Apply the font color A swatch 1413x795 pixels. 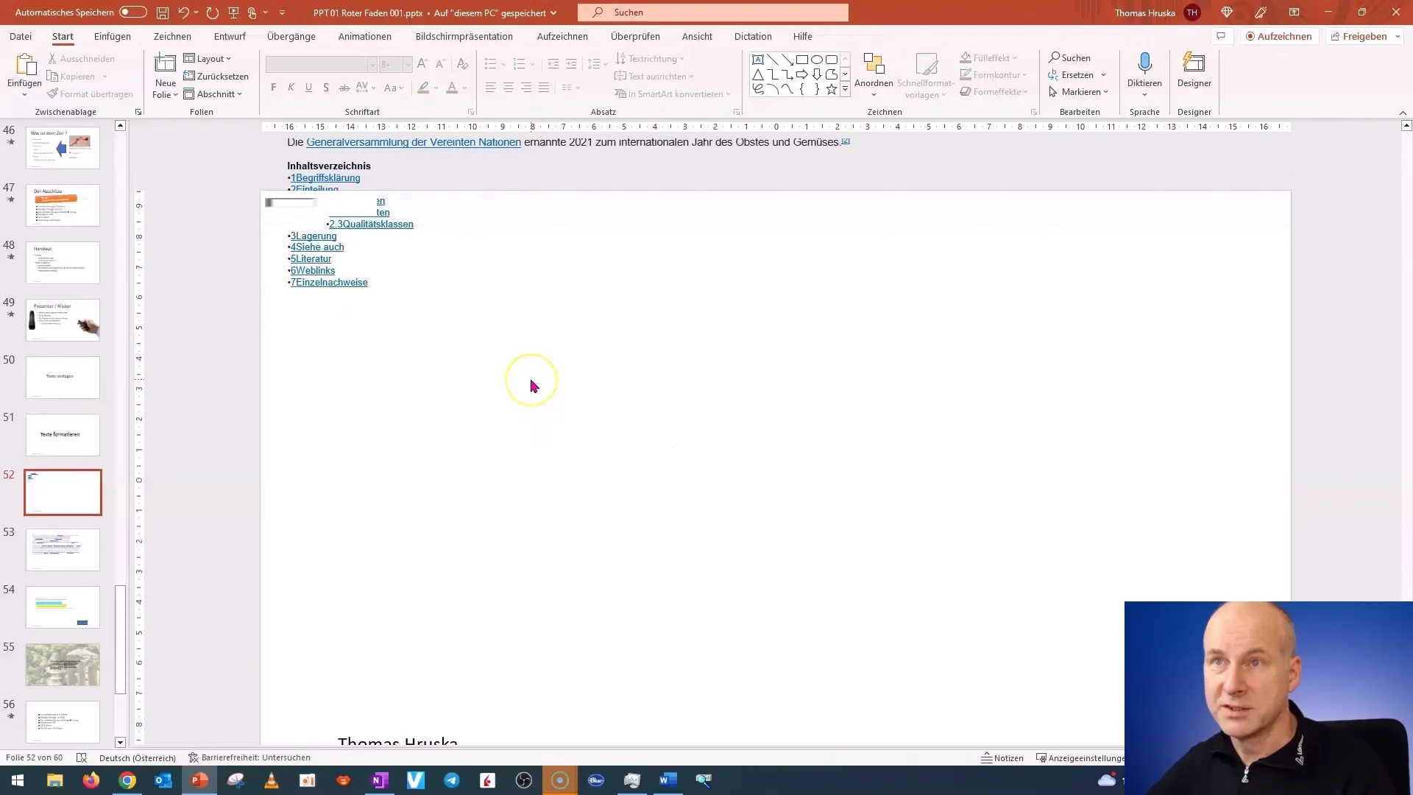[452, 88]
